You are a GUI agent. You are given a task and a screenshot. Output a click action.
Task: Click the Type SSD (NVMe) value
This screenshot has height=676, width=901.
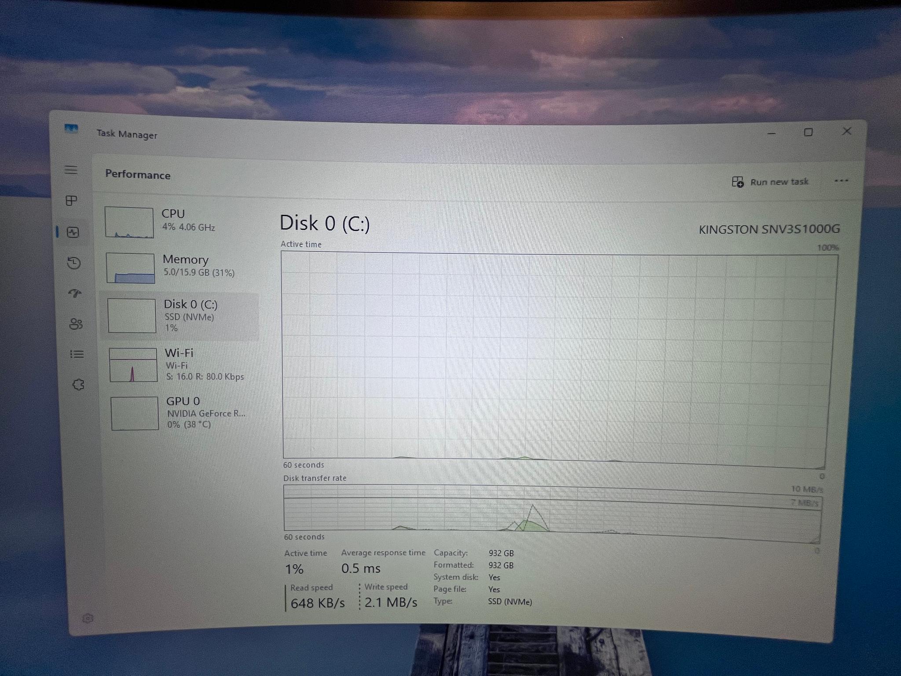510,602
